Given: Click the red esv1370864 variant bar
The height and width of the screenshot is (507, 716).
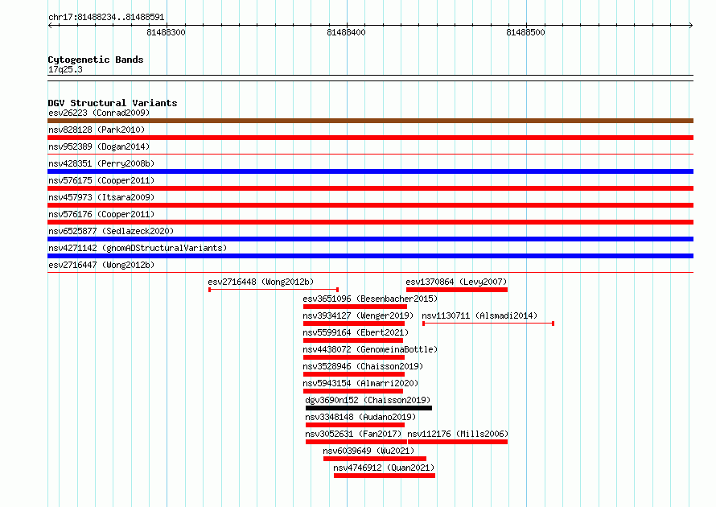Looking at the screenshot, I should click(x=457, y=290).
